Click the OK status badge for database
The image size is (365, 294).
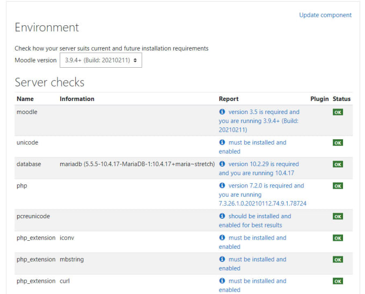(338, 164)
